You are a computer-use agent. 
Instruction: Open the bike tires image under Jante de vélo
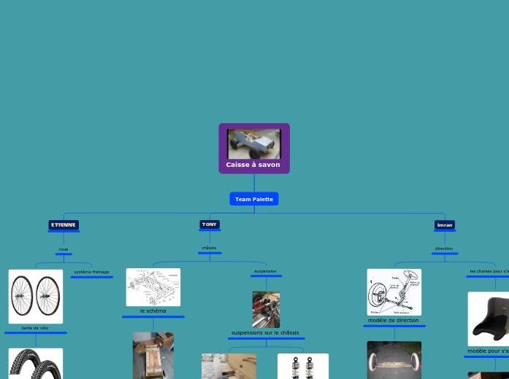[36, 364]
